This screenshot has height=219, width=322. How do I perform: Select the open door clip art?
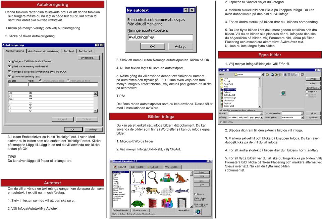[x=181, y=203]
